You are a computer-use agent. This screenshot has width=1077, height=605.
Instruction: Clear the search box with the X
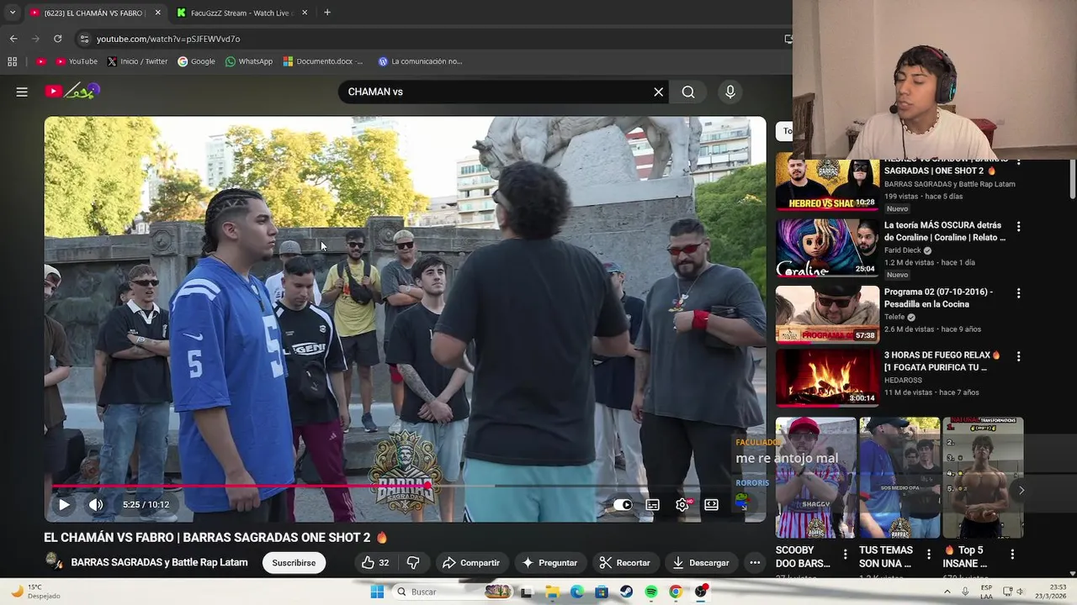[x=659, y=92]
